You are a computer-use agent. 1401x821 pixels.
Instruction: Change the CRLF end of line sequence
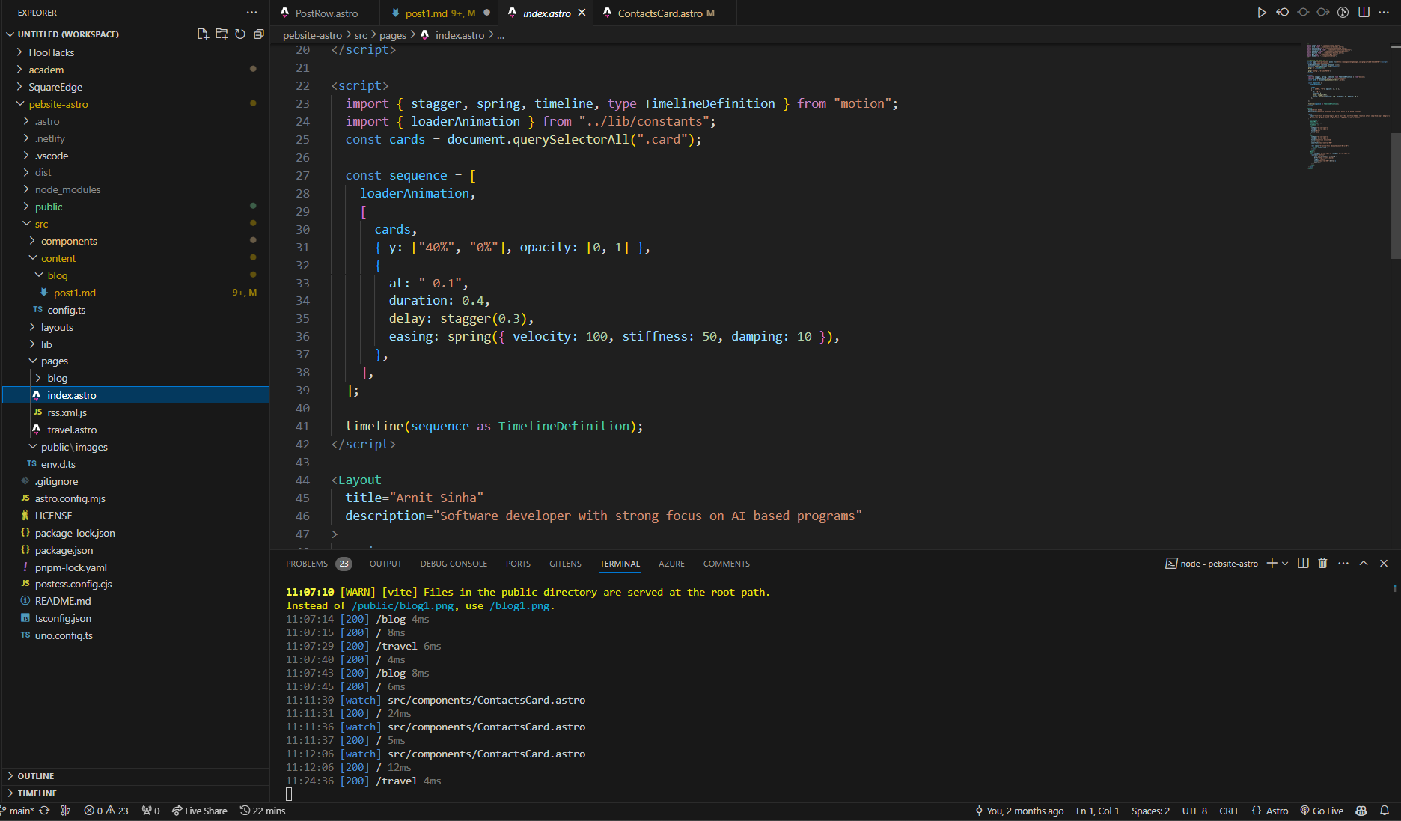point(1230,811)
